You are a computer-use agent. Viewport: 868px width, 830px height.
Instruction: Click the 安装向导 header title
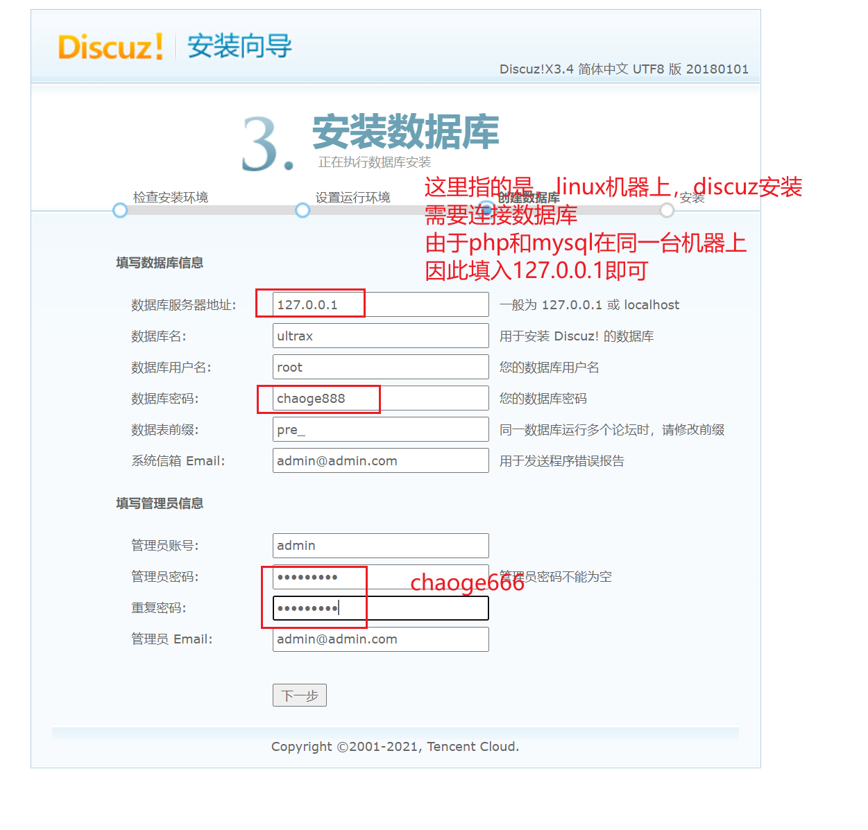point(239,46)
